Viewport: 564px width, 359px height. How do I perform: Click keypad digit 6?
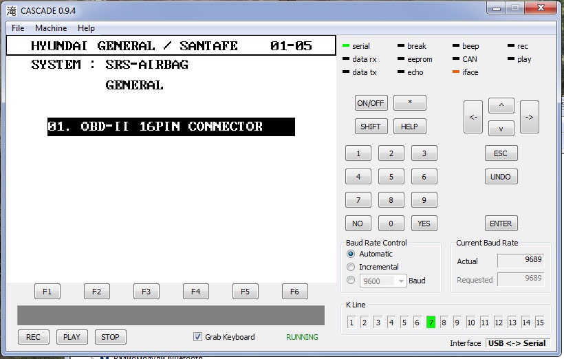click(424, 177)
